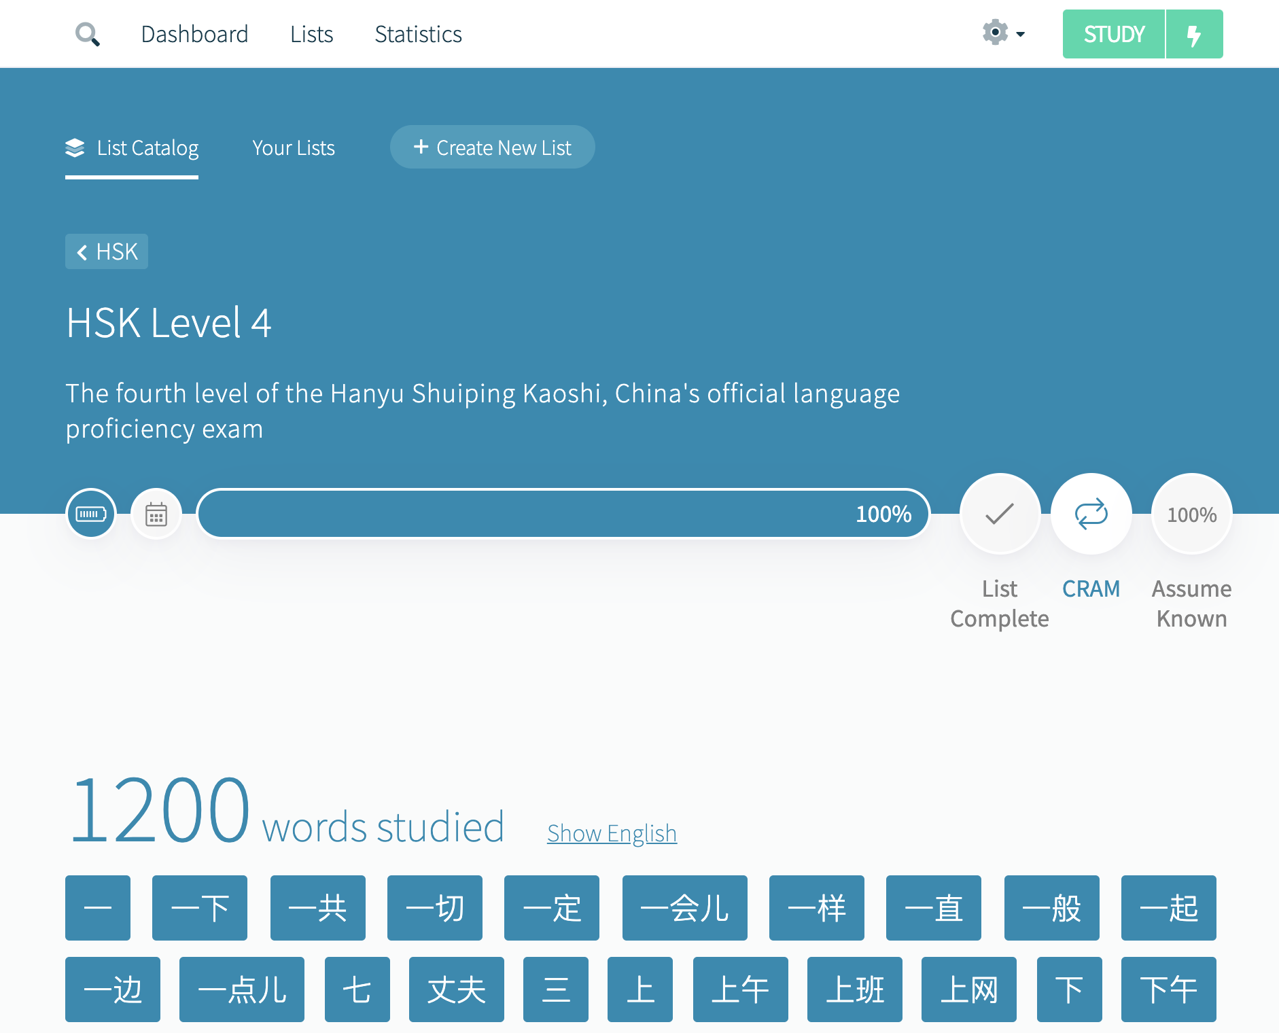Open word tile 一点儿
The image size is (1279, 1033).
(x=242, y=990)
